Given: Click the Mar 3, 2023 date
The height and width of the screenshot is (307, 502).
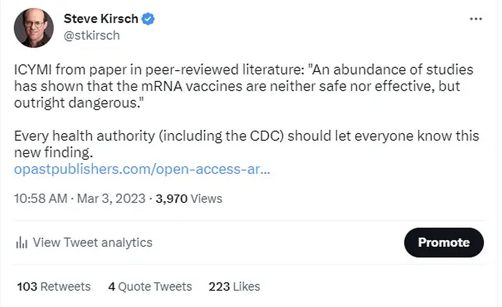Looking at the screenshot, I should click(111, 198).
